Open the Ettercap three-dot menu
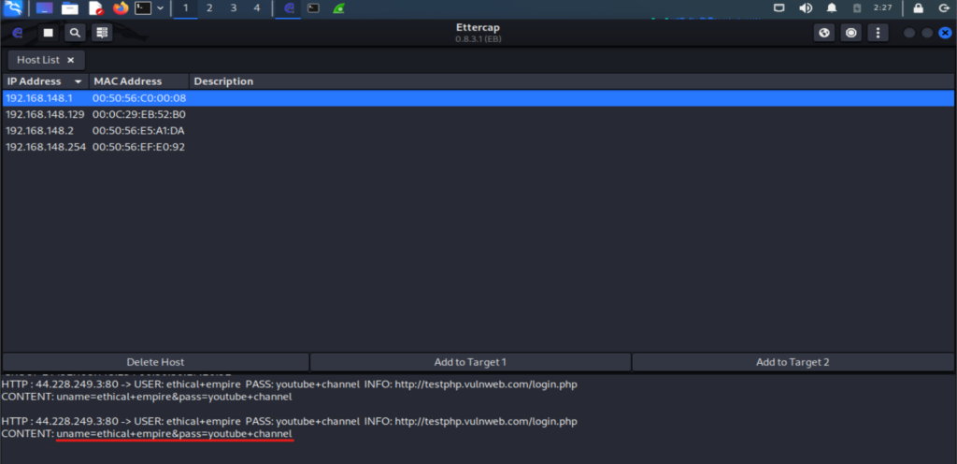 click(x=877, y=33)
